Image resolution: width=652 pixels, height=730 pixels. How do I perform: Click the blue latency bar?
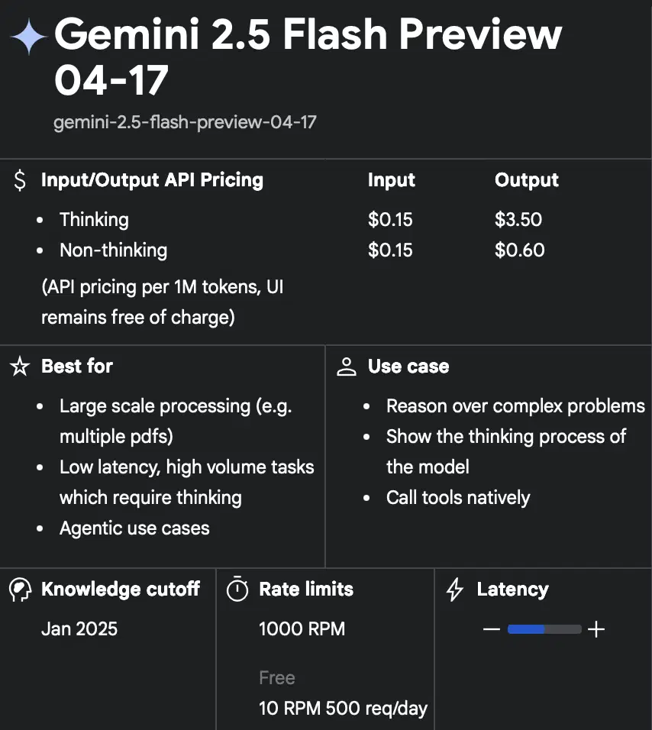pyautogui.click(x=526, y=629)
